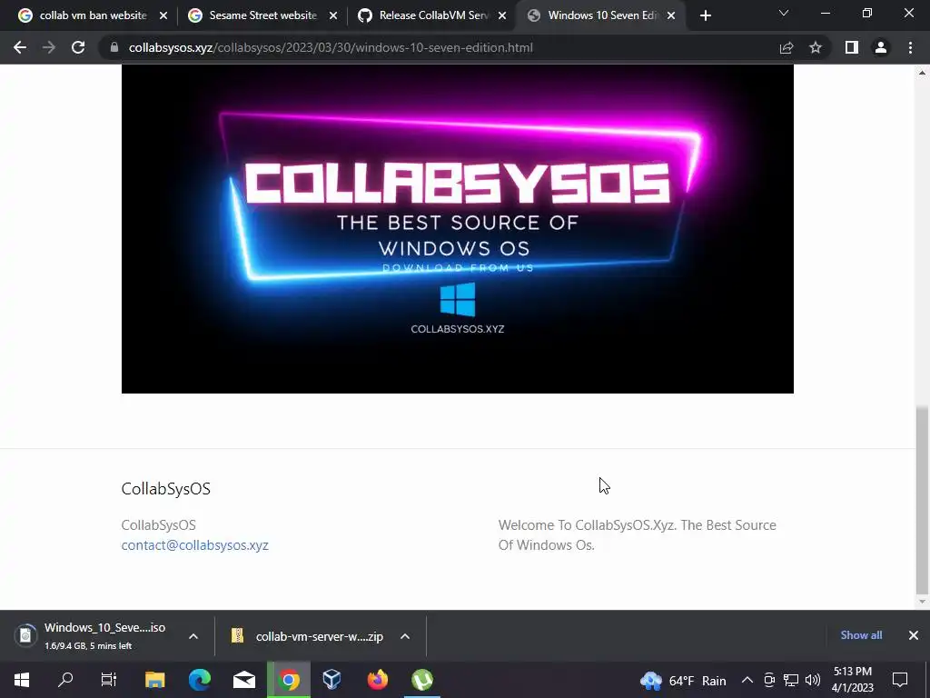The height and width of the screenshot is (698, 930).
Task: Expand options for the collab-vm-server zip download
Action: 405,636
